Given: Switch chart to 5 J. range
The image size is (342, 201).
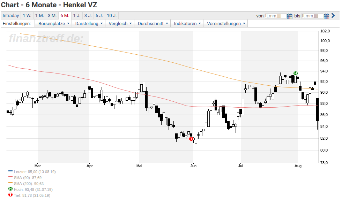Looking at the screenshot, I should 99,16.
